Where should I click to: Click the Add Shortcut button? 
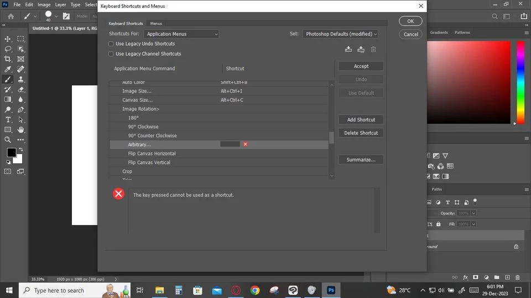361,120
